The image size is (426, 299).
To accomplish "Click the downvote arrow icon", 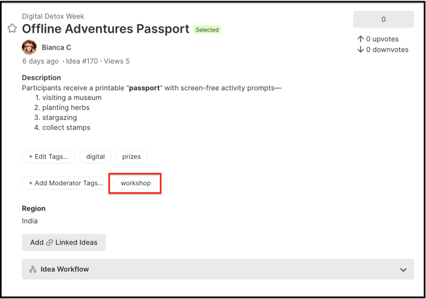I will pos(360,49).
